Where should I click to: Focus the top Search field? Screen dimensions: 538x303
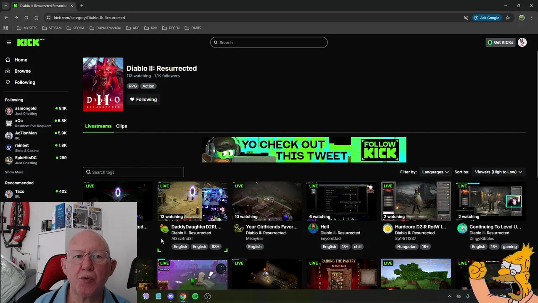[269, 43]
